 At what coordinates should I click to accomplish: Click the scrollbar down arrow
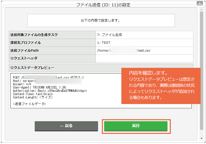(201, 138)
